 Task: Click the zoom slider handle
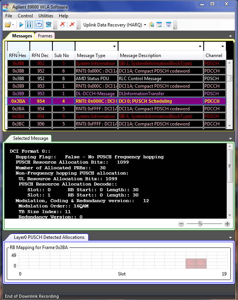pos(200,224)
